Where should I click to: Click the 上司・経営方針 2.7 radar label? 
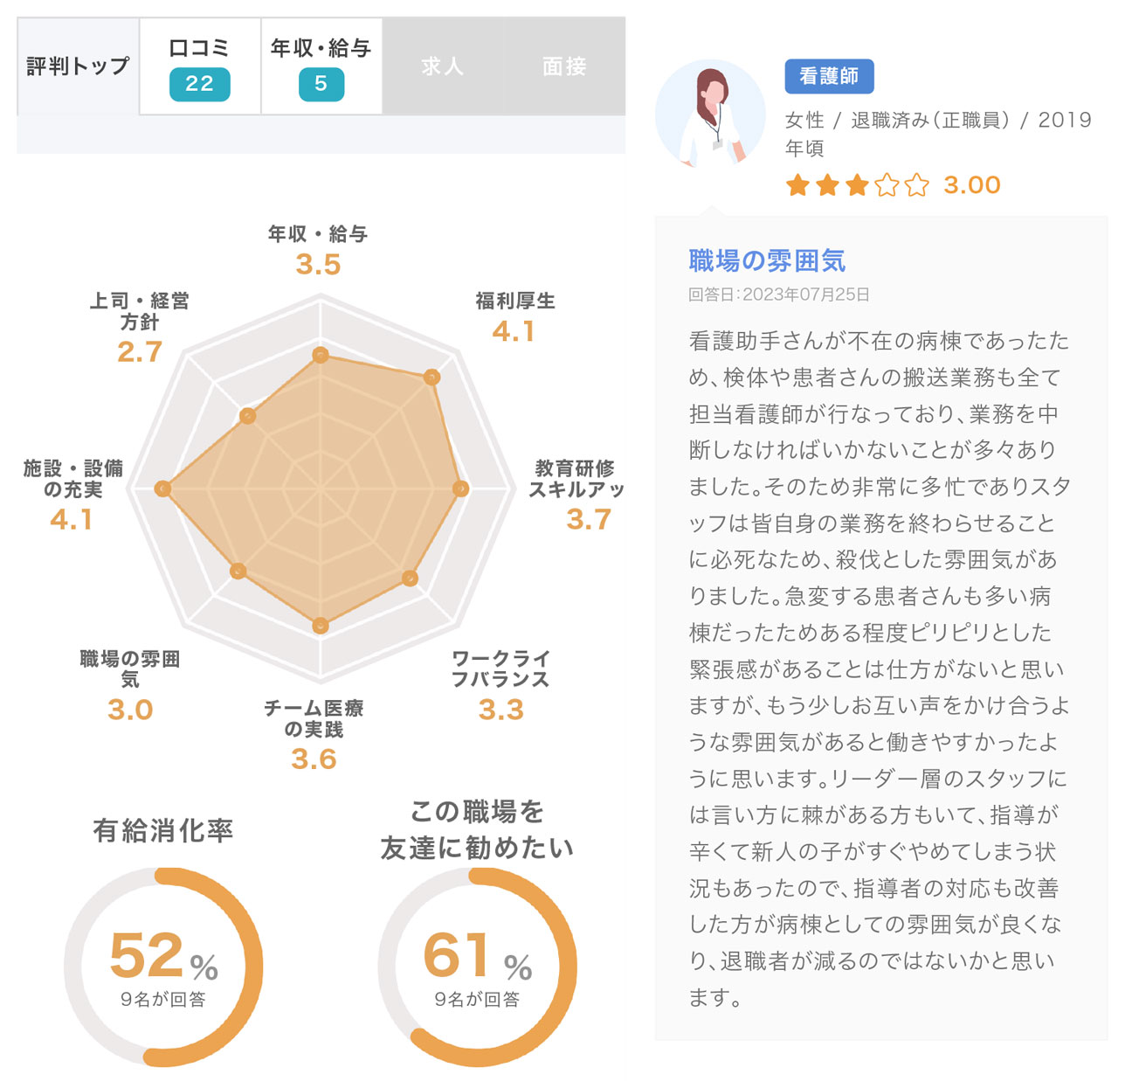click(140, 327)
